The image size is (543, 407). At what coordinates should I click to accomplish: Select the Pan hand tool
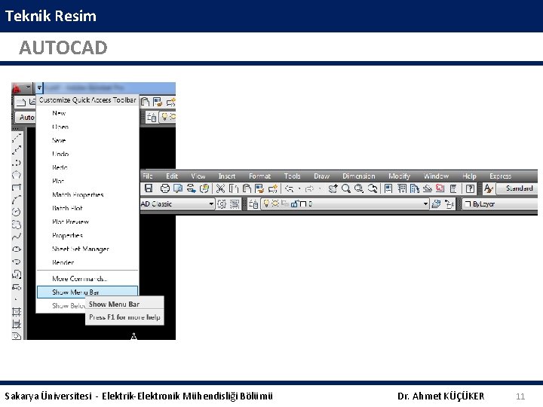[333, 188]
